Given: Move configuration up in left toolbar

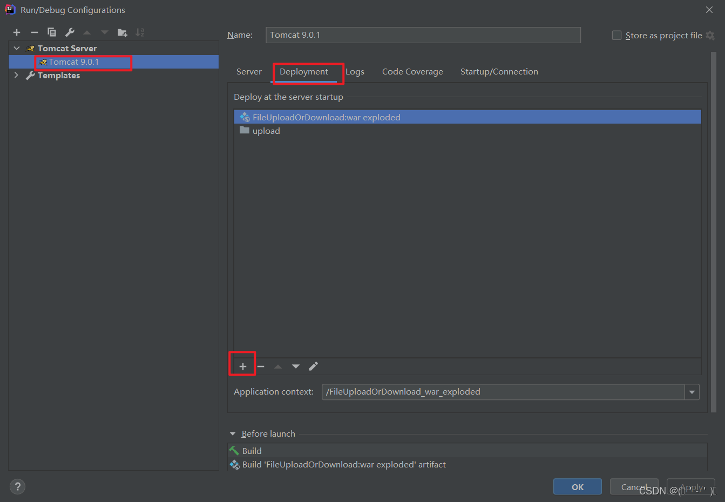Looking at the screenshot, I should coord(87,32).
